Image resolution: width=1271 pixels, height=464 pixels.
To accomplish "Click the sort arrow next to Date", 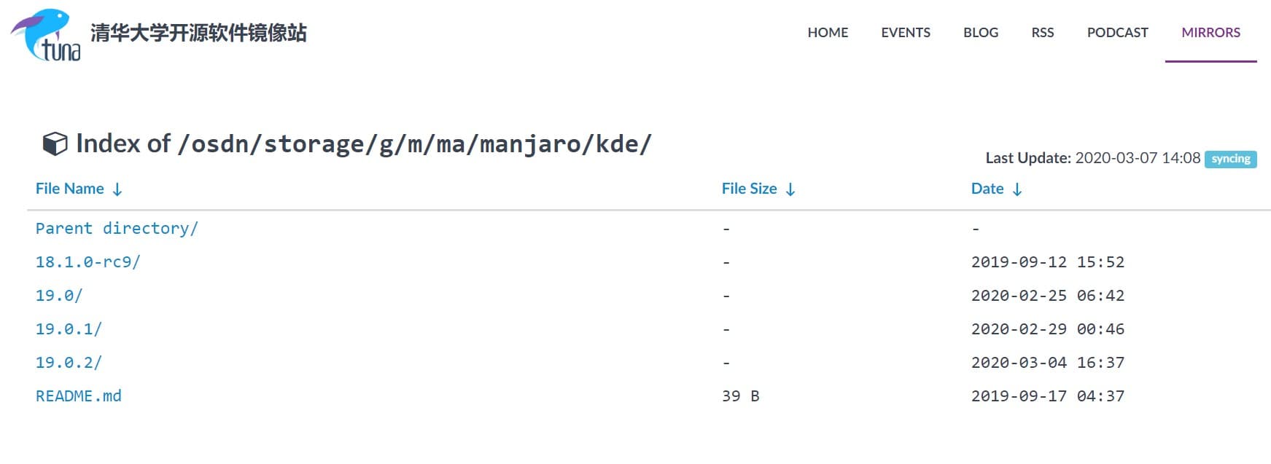I will pos(1017,189).
